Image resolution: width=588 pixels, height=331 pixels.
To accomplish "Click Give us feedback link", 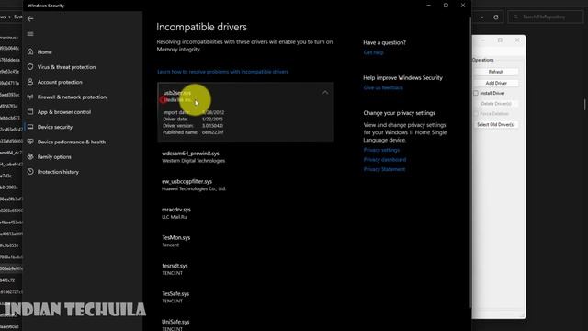I will click(x=383, y=87).
